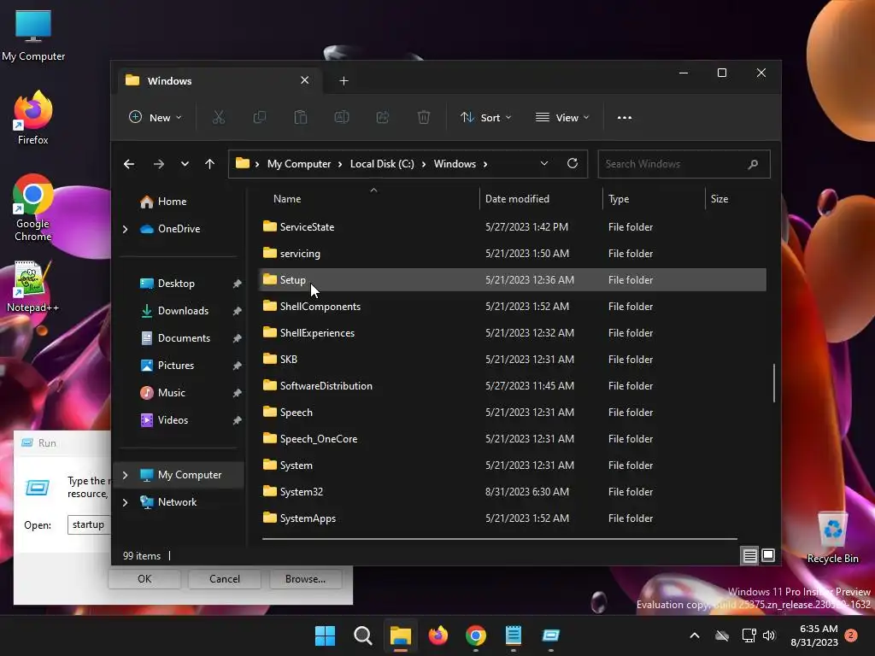Click the Copy icon in toolbar
The height and width of the screenshot is (656, 875).
260,117
